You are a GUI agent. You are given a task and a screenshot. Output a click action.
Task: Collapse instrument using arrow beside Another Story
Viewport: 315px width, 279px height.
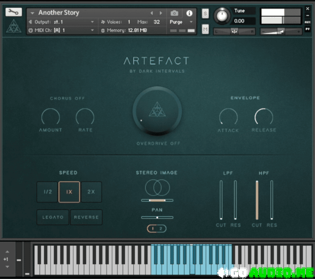[x=32, y=13]
